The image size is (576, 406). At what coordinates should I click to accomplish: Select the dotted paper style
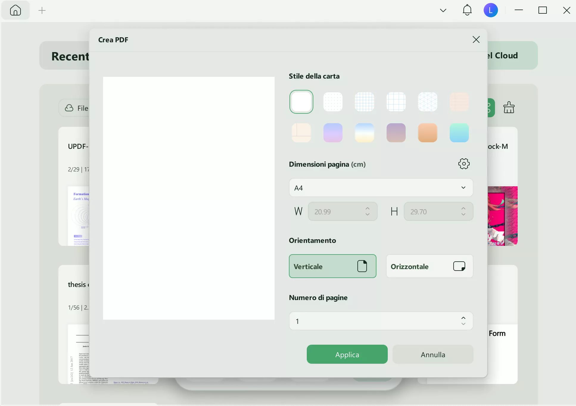333,102
